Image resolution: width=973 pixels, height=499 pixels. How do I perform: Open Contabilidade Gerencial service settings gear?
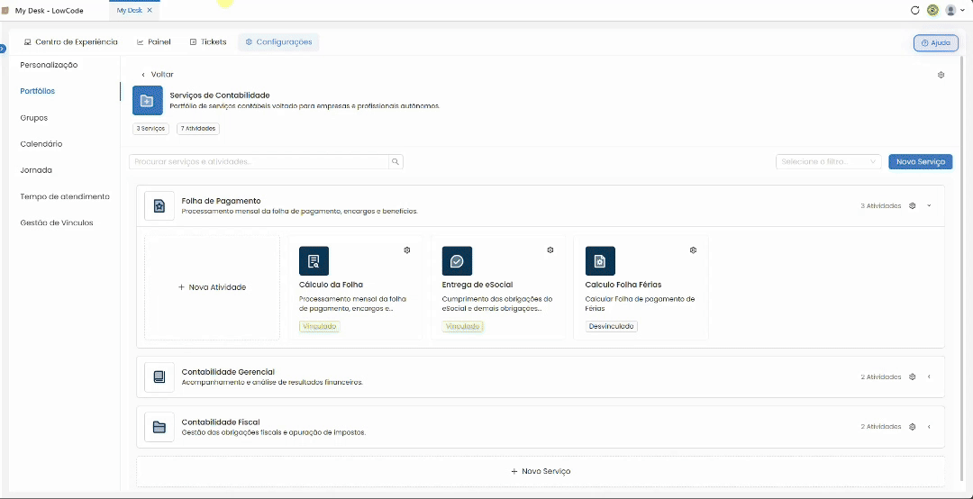click(x=912, y=377)
